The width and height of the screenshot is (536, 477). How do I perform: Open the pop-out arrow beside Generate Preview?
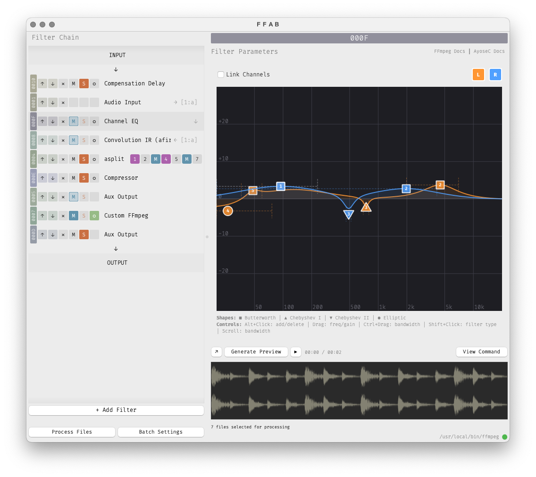[x=217, y=352]
